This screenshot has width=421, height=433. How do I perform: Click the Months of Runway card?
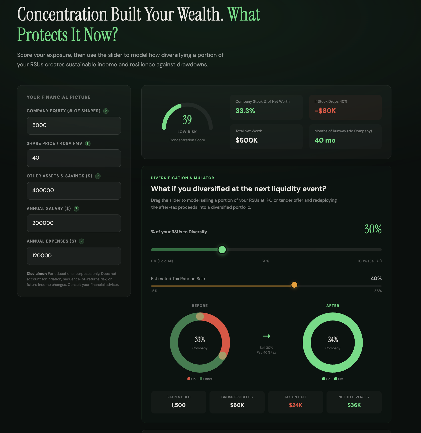(345, 137)
